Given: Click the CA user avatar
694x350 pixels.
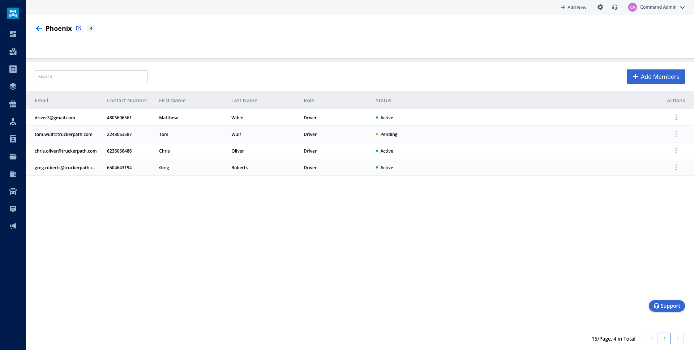Looking at the screenshot, I should tap(633, 7).
